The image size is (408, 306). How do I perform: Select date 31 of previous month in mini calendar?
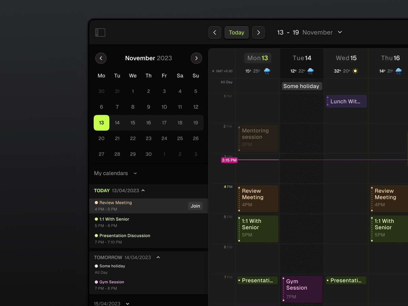pos(117,91)
